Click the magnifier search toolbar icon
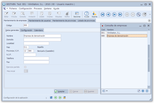The width and height of the screenshot is (154, 103). click(x=139, y=15)
